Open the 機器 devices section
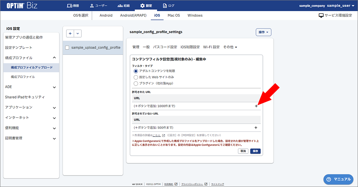Viewport: 358px width, 187px height. [x=73, y=6]
